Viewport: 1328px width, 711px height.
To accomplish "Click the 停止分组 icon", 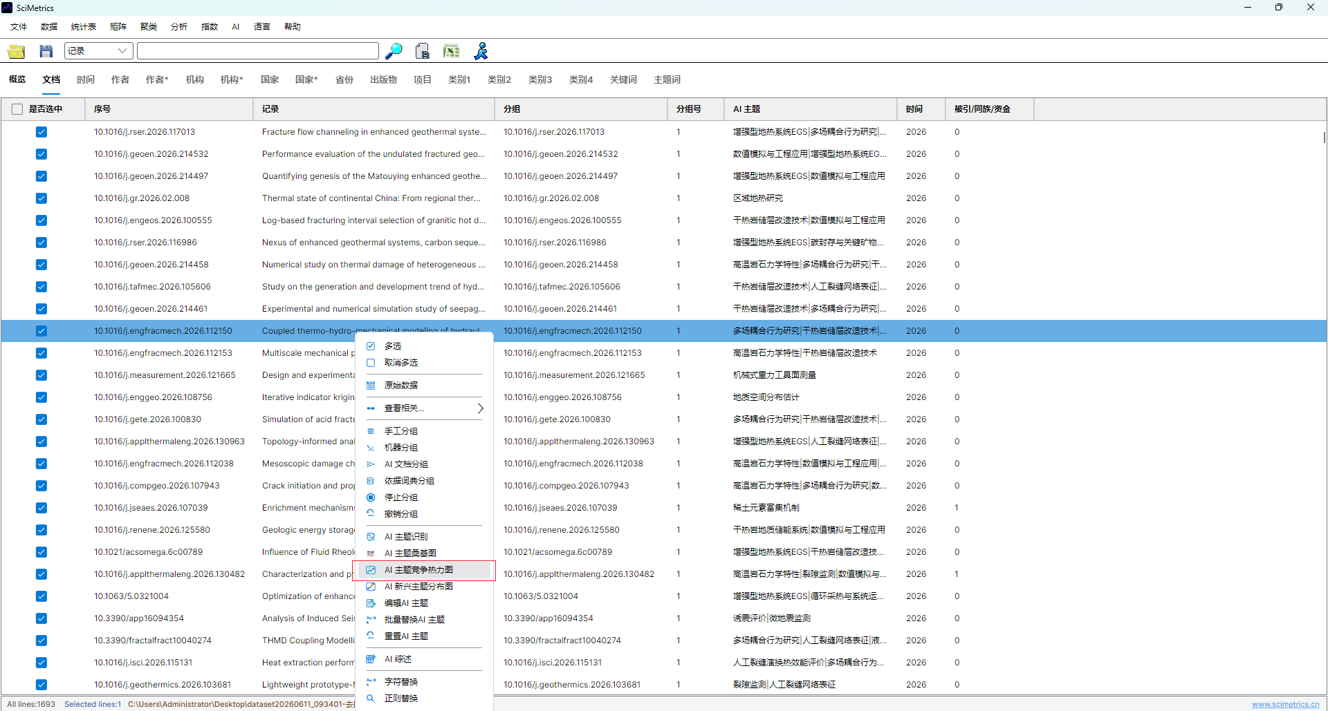I will click(x=371, y=497).
